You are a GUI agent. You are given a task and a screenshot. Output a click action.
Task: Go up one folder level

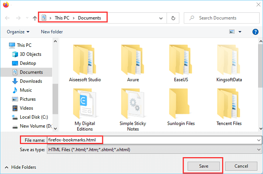pos(35,18)
